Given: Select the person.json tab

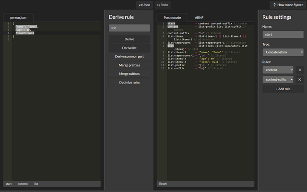Looking at the screenshot, I should coord(18,18).
